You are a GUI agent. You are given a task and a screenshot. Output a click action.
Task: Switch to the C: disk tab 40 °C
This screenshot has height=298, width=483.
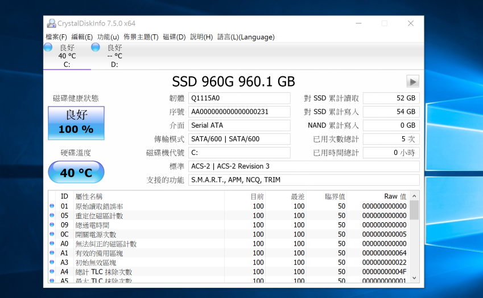[67, 56]
